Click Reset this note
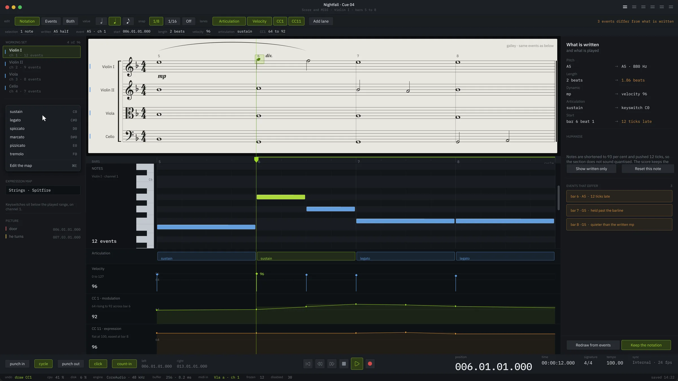This screenshot has width=678, height=381. 648,169
